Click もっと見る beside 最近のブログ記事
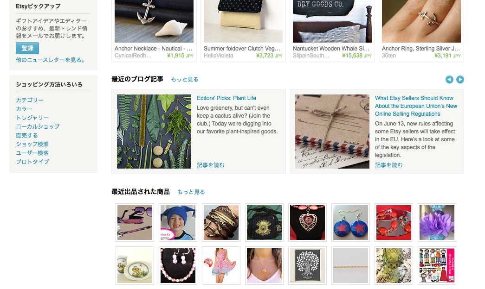Screen dimensions: 485x289 (x=185, y=79)
